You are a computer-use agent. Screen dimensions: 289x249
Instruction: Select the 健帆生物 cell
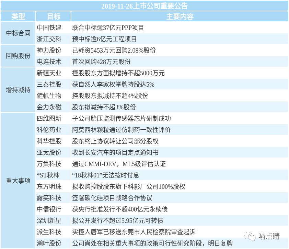coord(54,96)
